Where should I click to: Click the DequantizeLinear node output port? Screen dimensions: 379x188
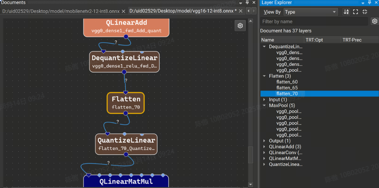pyautogui.click(x=124, y=72)
